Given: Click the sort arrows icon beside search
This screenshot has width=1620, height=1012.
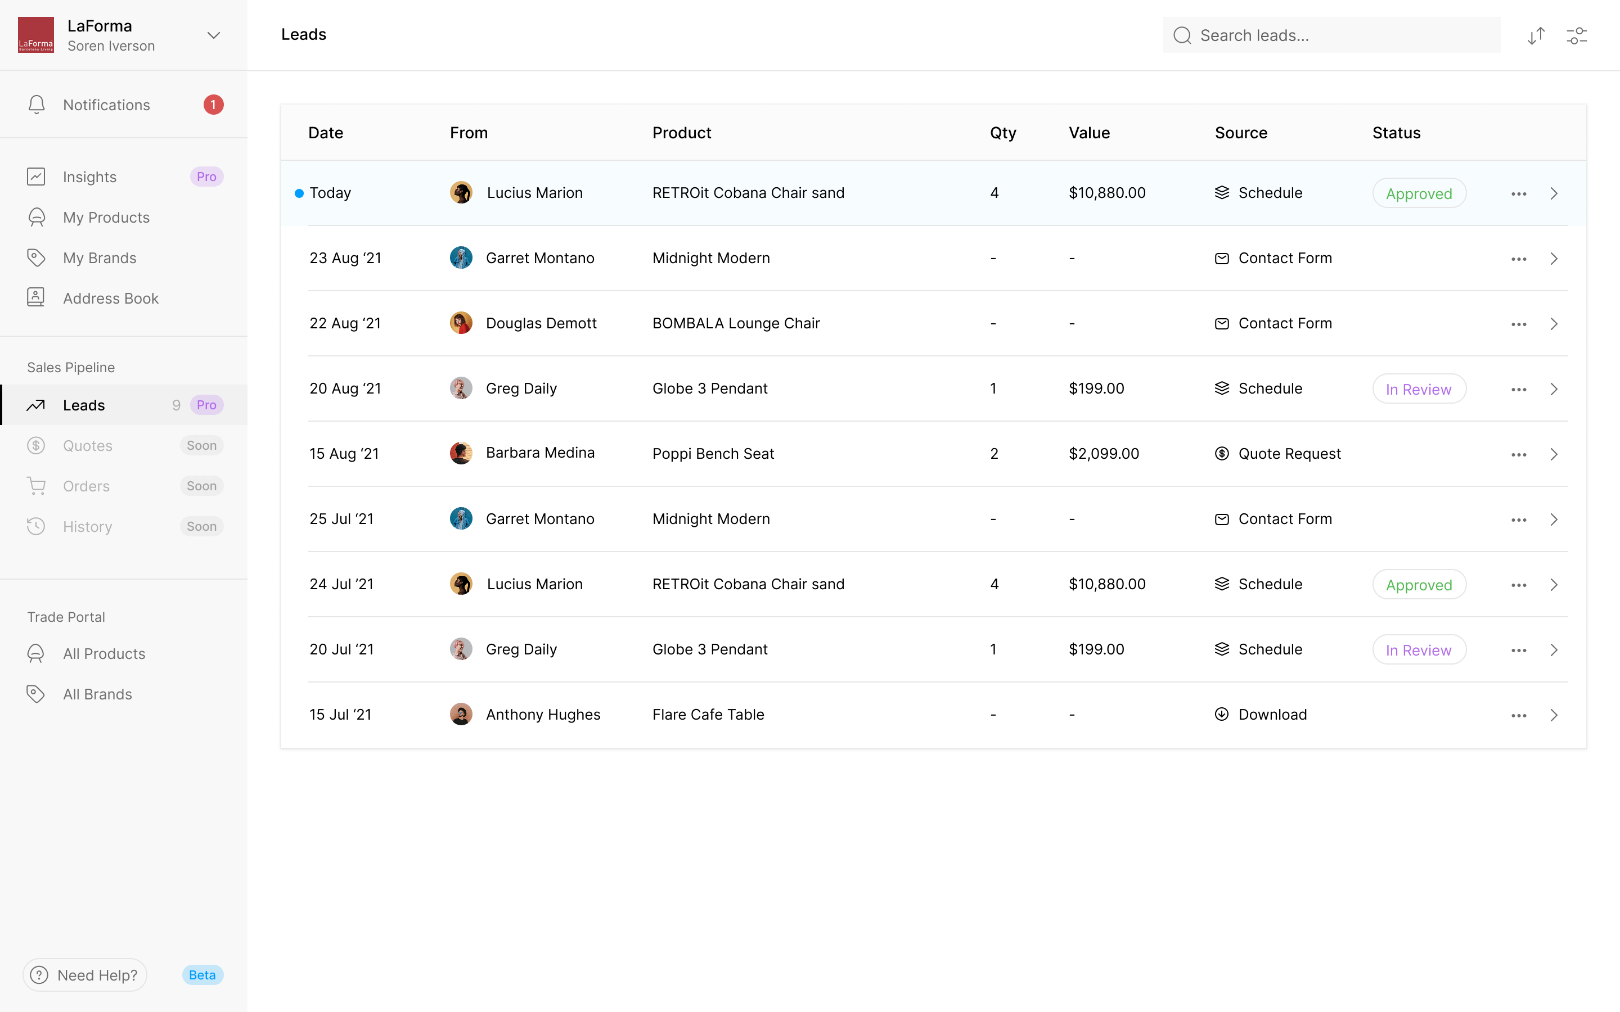Looking at the screenshot, I should [x=1536, y=35].
